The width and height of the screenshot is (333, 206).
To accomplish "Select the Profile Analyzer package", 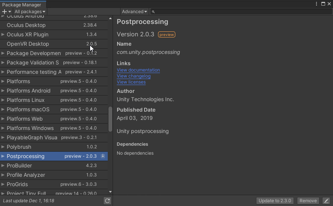I will click(54, 175).
